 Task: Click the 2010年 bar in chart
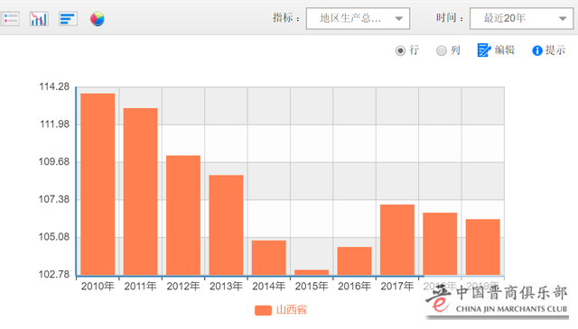click(98, 185)
